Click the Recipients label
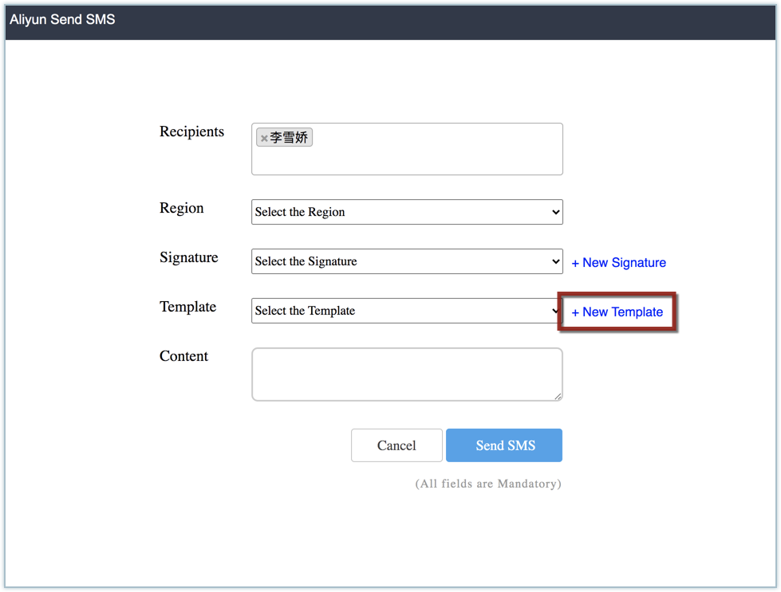Viewport: 781px width, 592px height. point(191,131)
